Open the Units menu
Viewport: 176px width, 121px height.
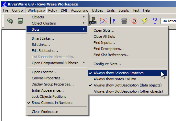(111, 10)
